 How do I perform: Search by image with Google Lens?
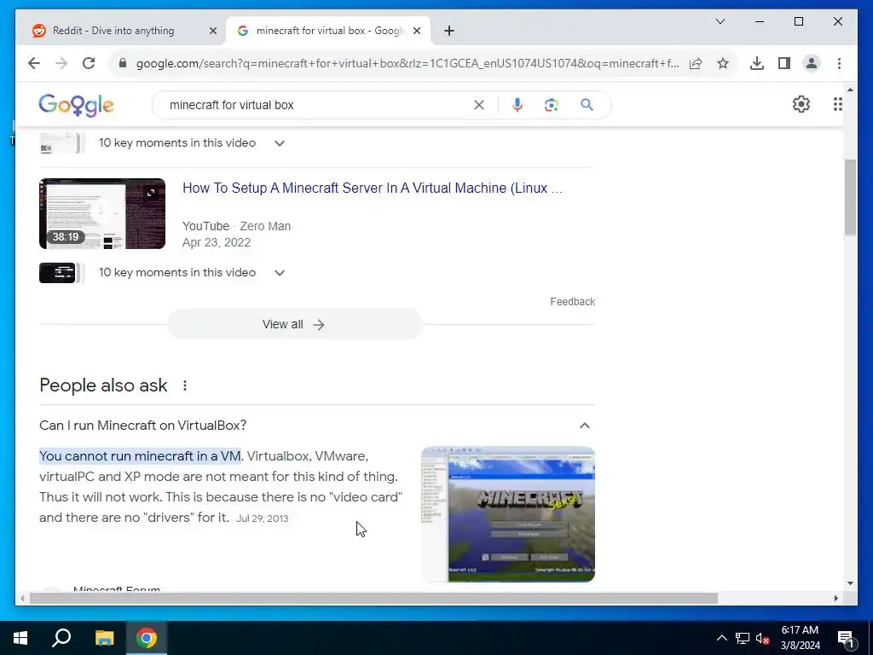coord(552,105)
